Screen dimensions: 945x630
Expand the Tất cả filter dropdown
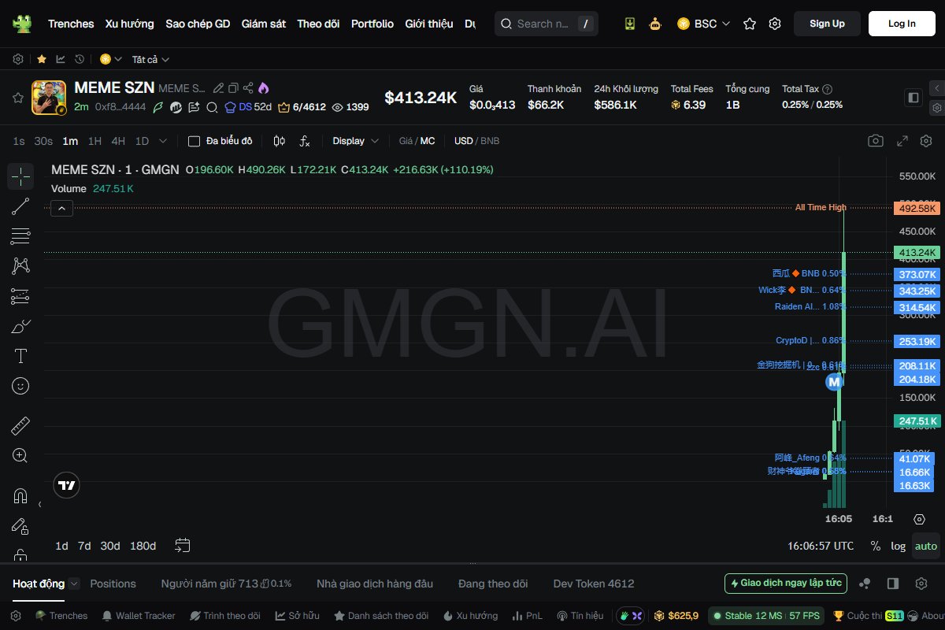pos(150,59)
